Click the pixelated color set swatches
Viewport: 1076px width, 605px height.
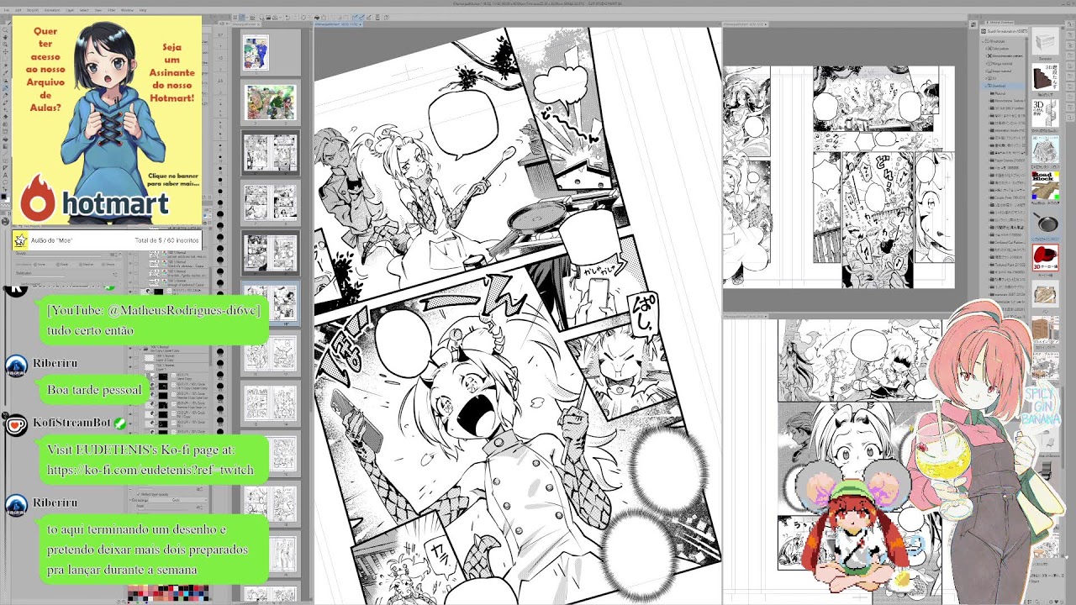168,594
